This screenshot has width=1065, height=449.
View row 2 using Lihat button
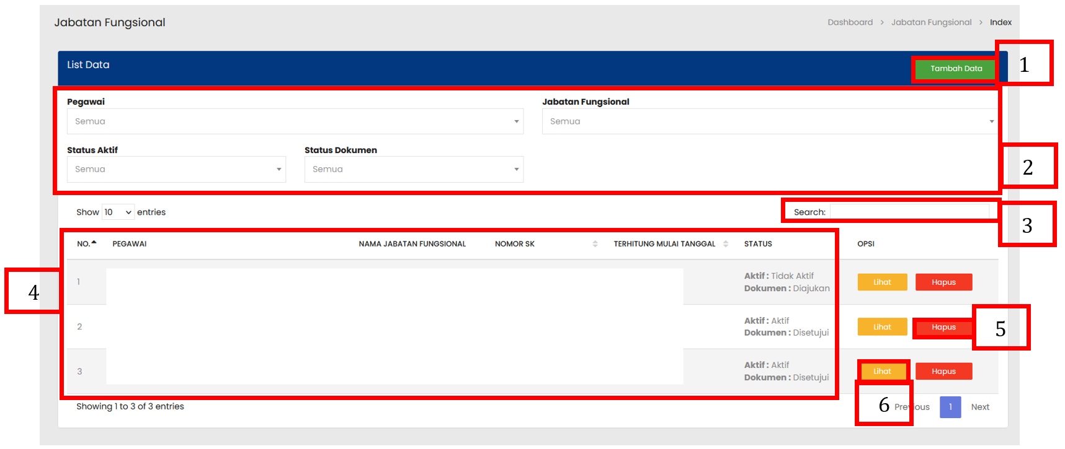pos(882,327)
